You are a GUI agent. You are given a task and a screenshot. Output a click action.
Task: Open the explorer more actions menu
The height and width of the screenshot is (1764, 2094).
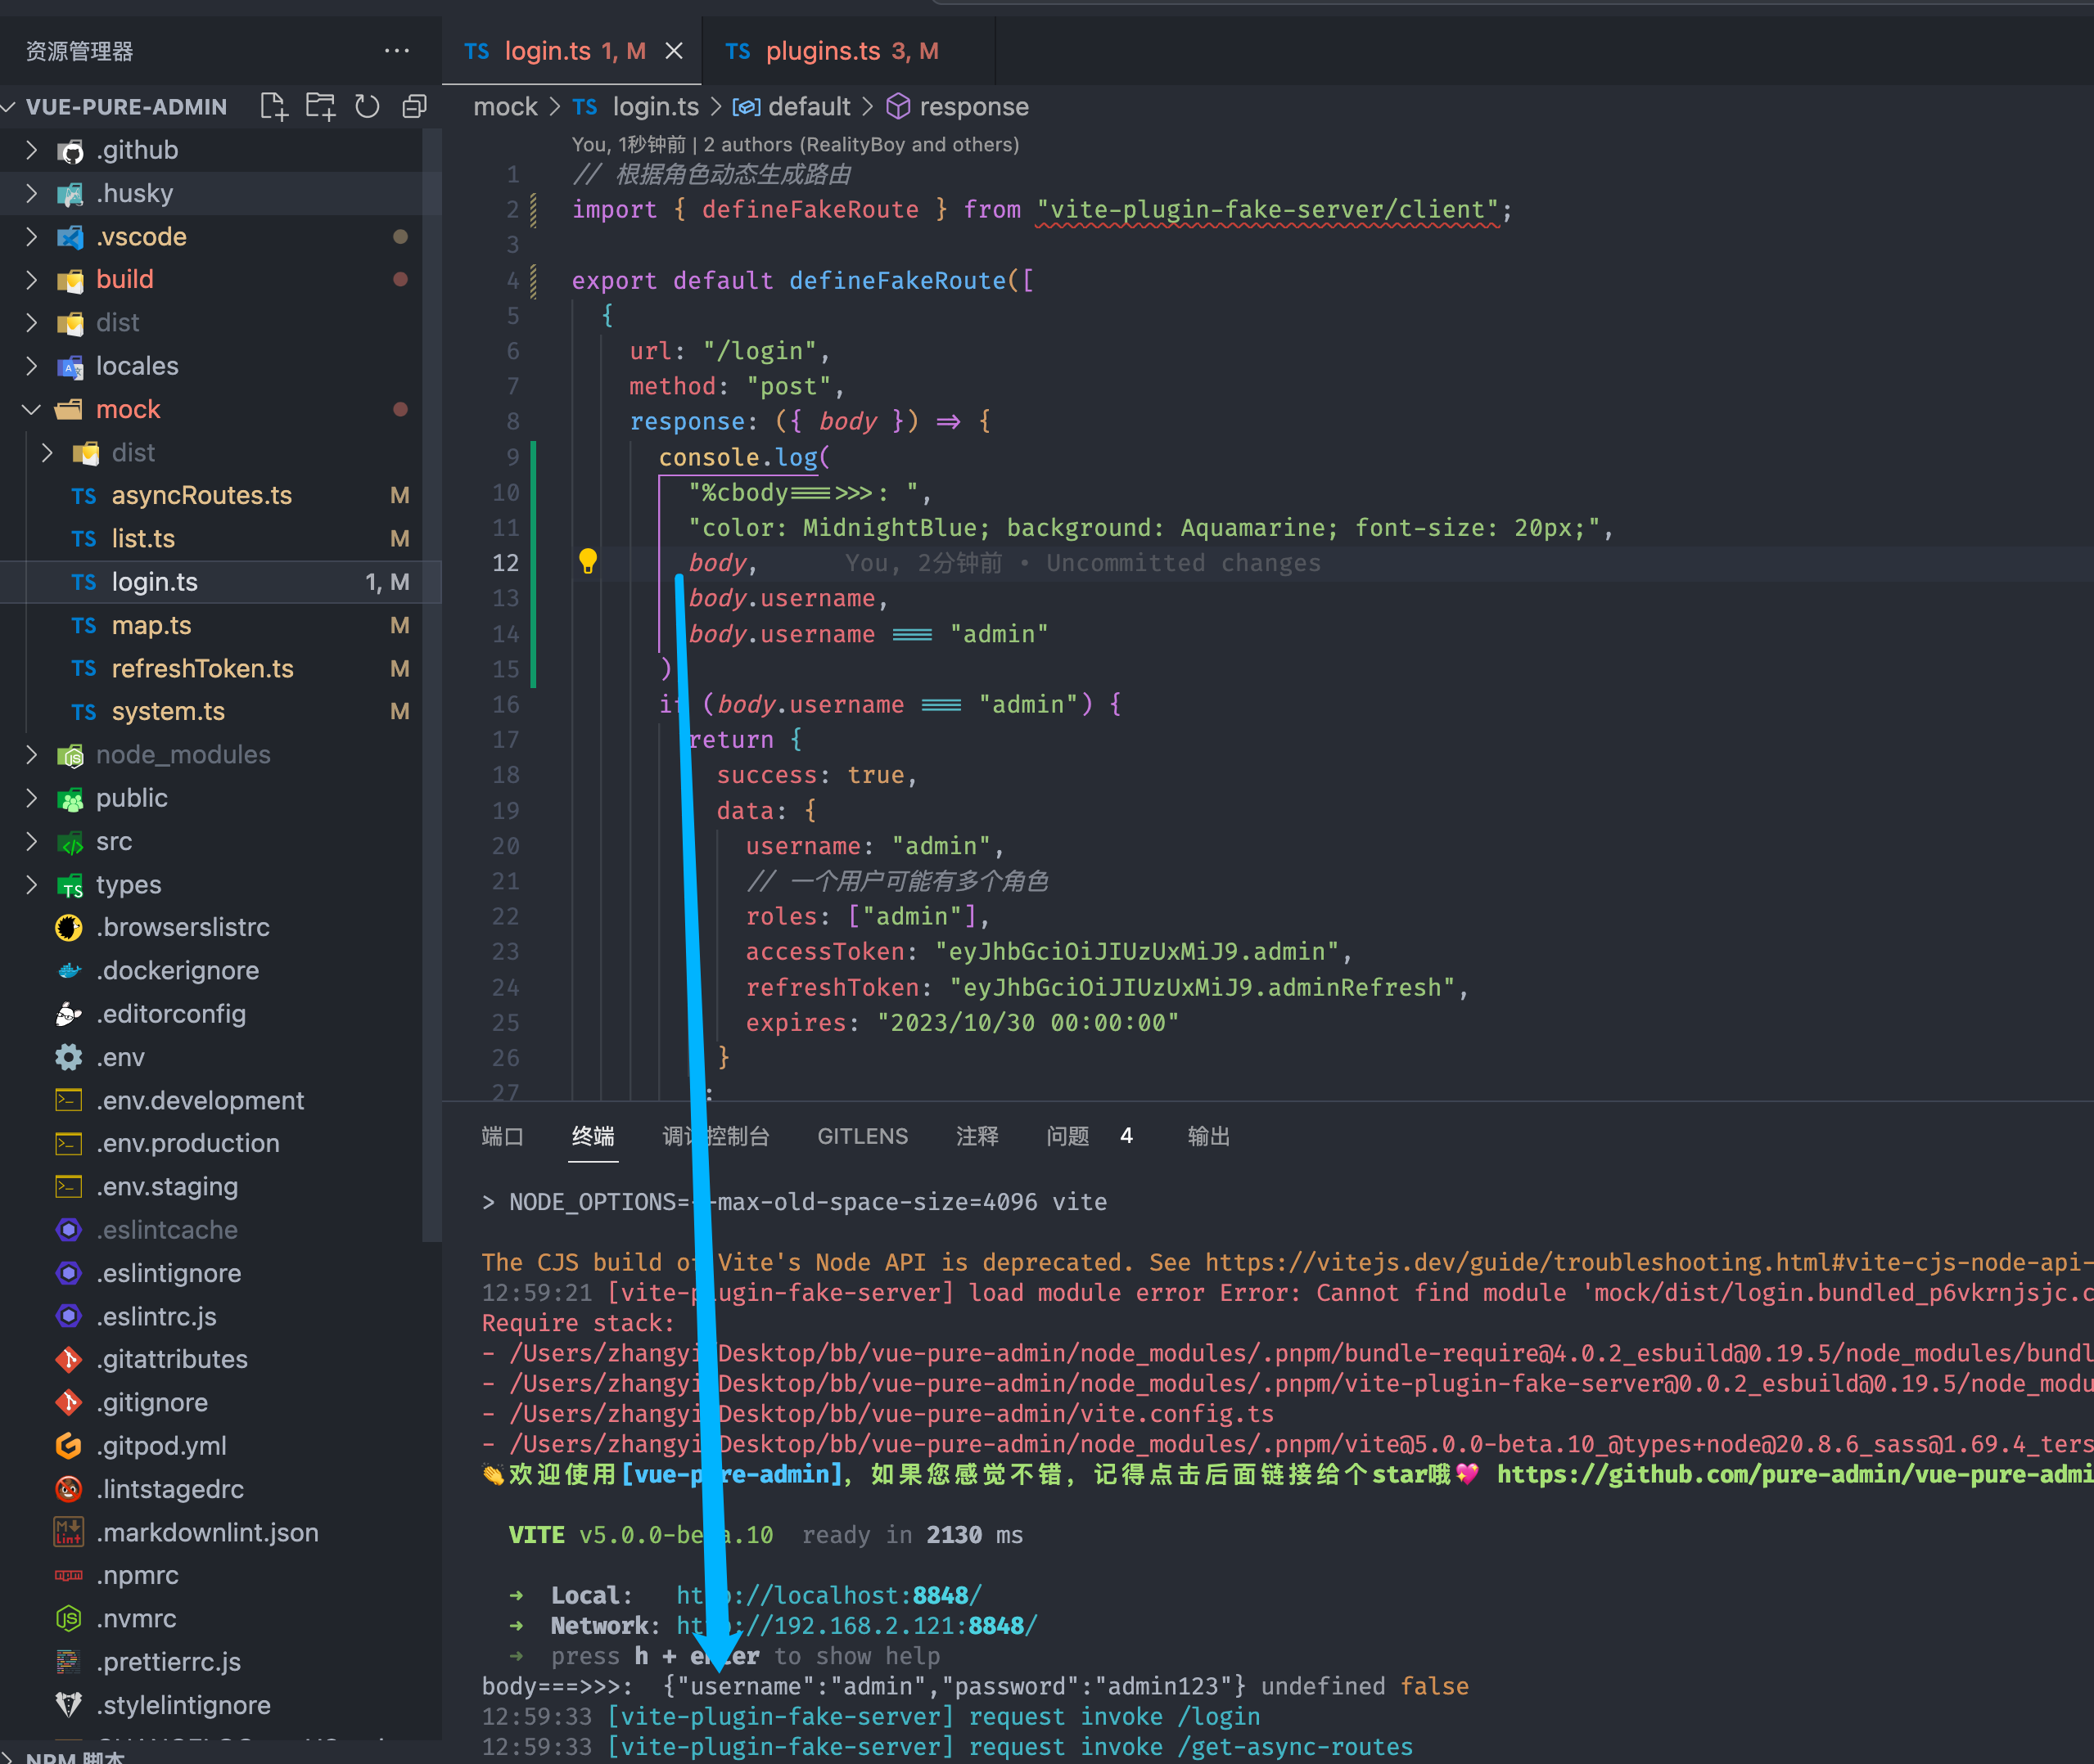click(397, 50)
